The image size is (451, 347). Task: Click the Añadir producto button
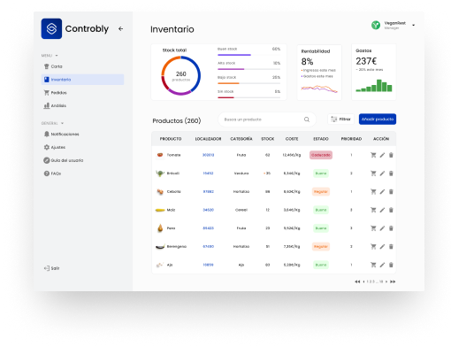(378, 120)
